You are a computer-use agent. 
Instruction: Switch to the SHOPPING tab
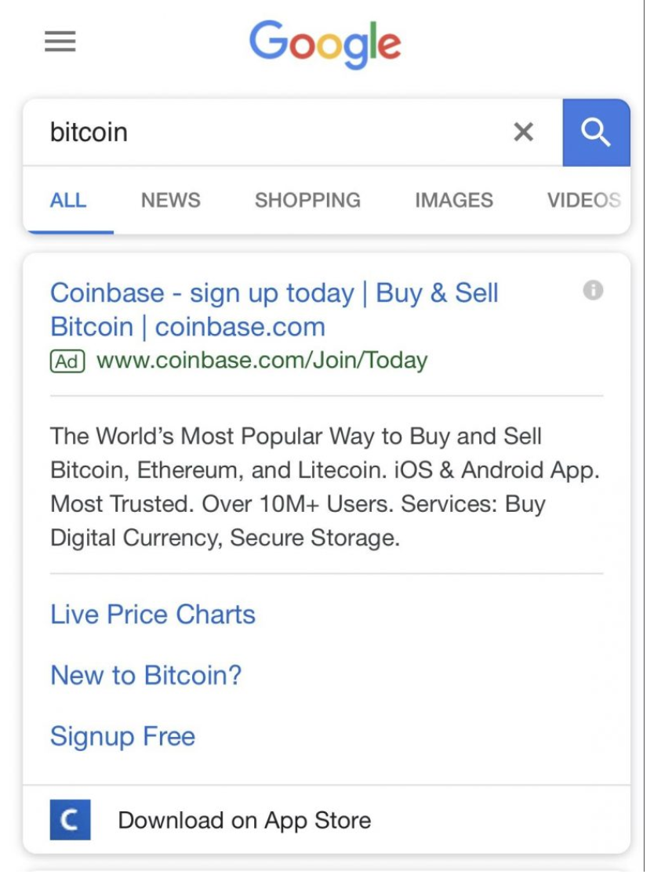point(307,200)
